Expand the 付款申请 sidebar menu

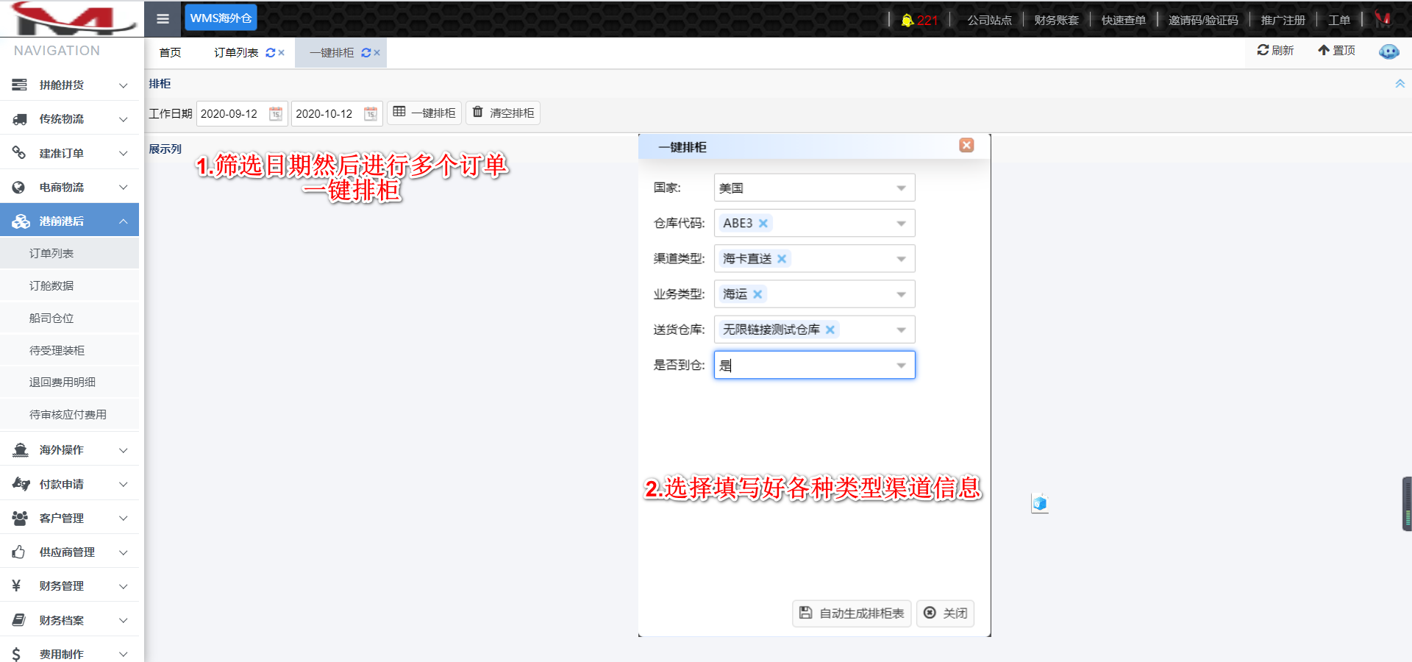tap(69, 484)
